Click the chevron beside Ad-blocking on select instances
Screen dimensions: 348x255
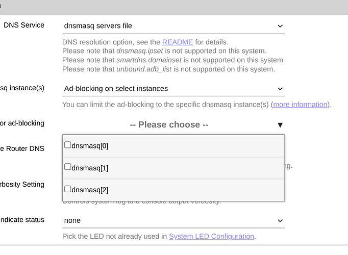pyautogui.click(x=280, y=89)
